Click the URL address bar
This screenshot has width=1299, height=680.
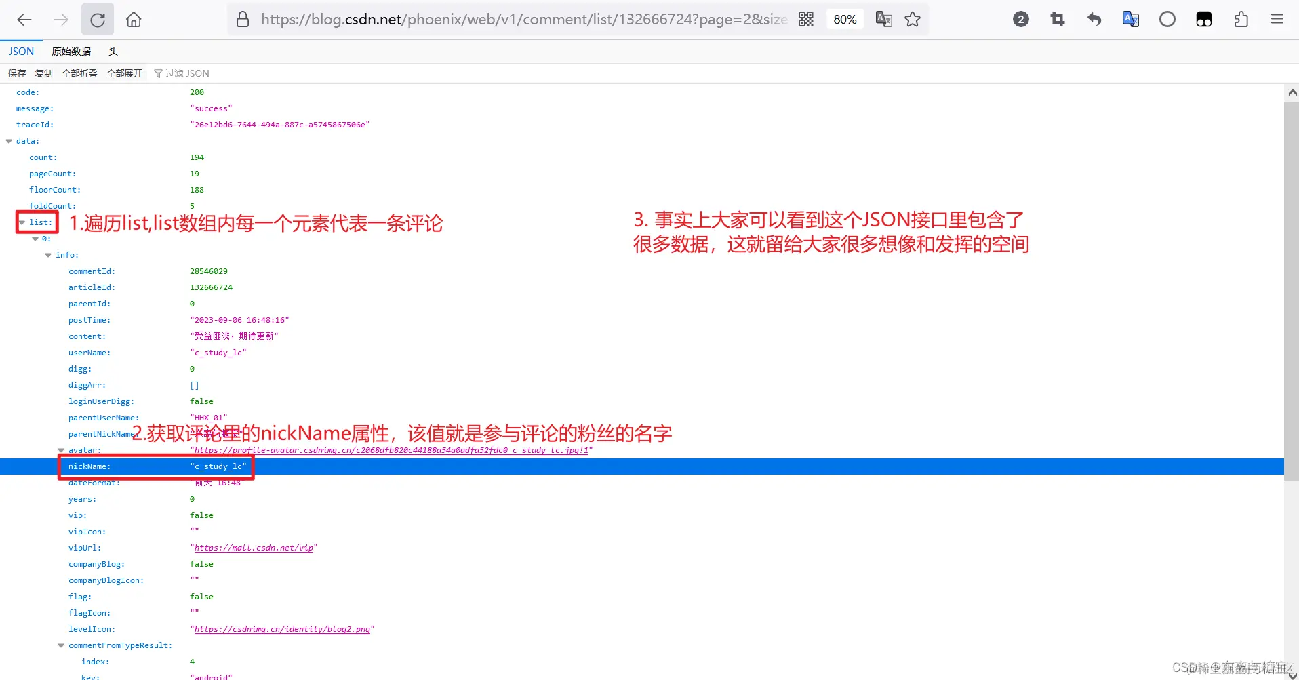524,20
